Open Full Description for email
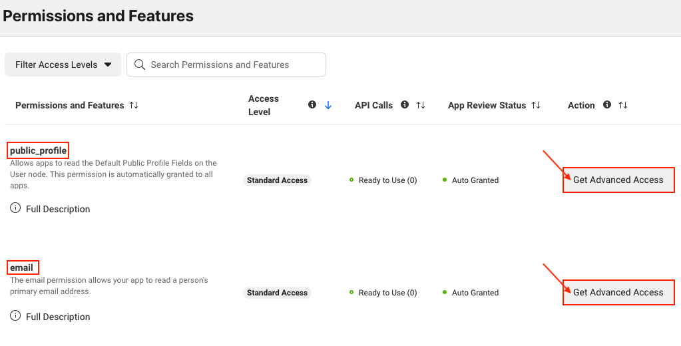 pos(58,317)
